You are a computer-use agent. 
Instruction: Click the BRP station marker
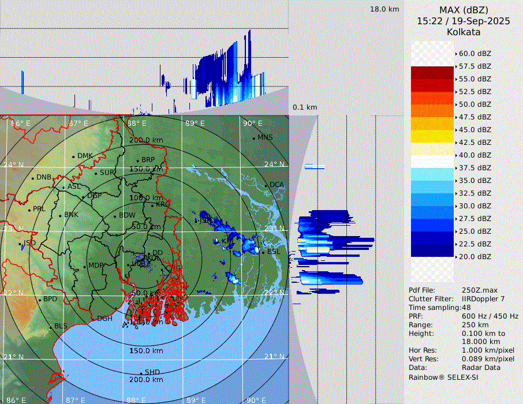pyautogui.click(x=137, y=160)
